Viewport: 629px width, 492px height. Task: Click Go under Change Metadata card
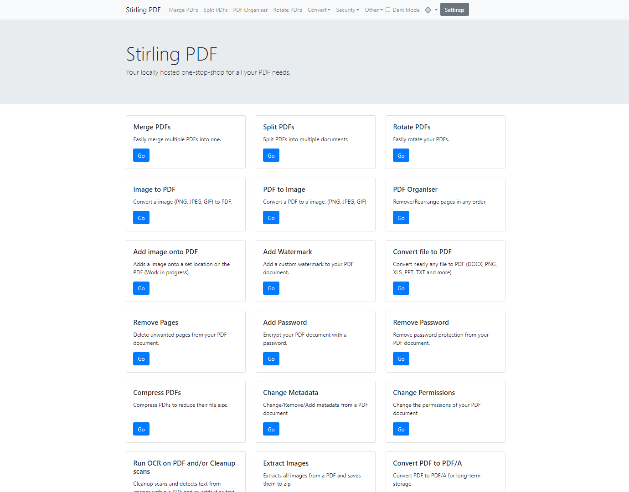click(x=271, y=429)
